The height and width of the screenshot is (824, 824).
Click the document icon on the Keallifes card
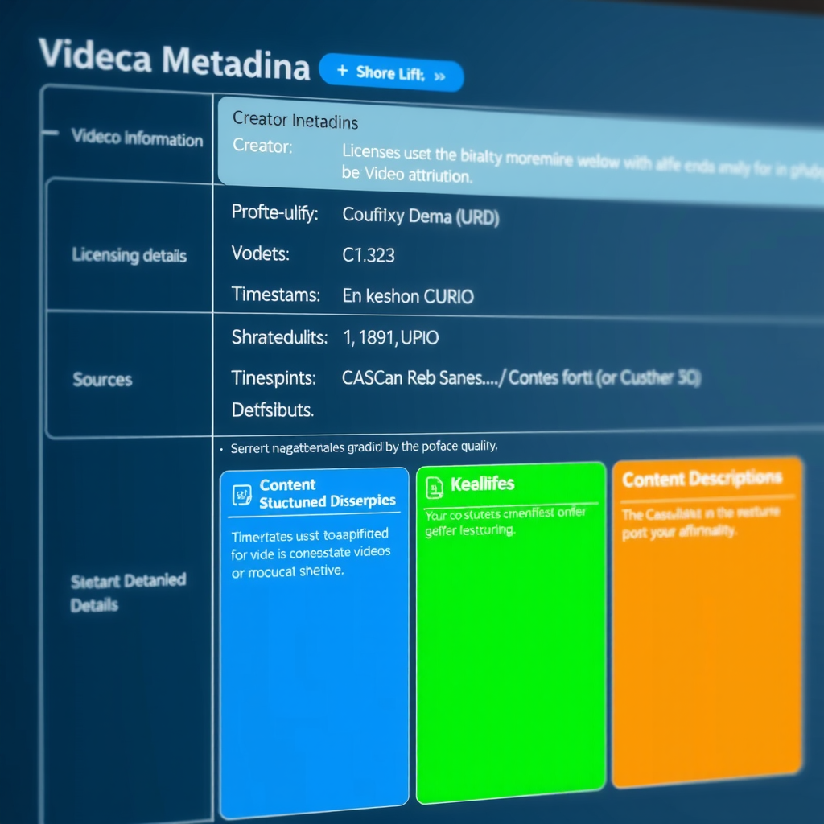tap(435, 485)
